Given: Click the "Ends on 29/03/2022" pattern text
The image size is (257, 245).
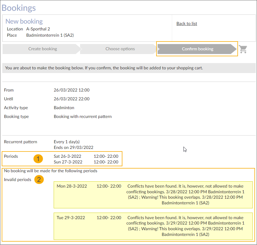Looking at the screenshot, I should [x=71, y=147].
